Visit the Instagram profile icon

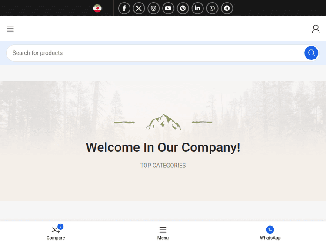click(153, 8)
